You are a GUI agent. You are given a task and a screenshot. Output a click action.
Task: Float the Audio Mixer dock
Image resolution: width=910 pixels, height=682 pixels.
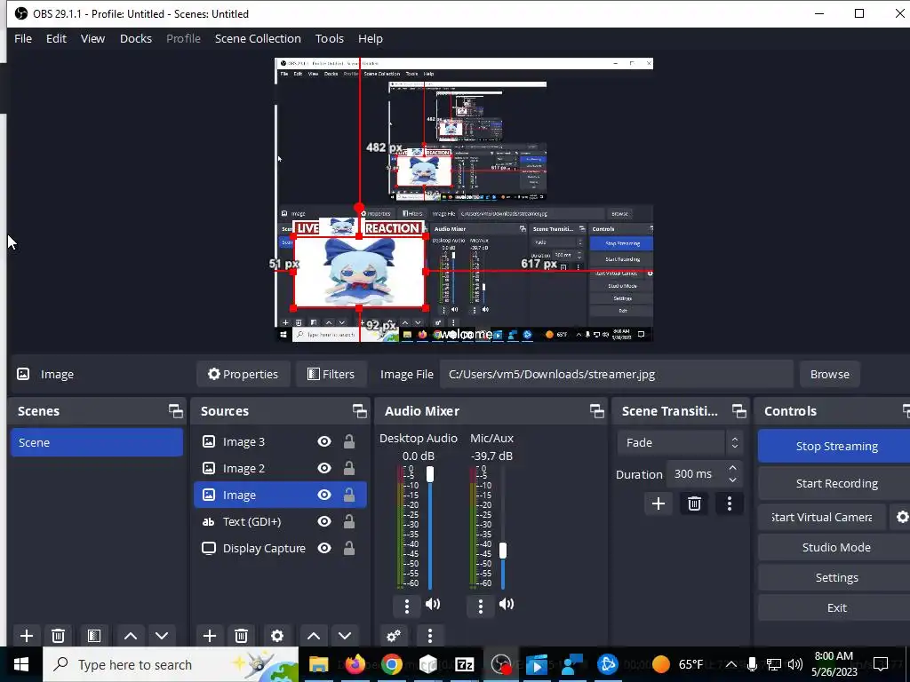click(x=597, y=411)
